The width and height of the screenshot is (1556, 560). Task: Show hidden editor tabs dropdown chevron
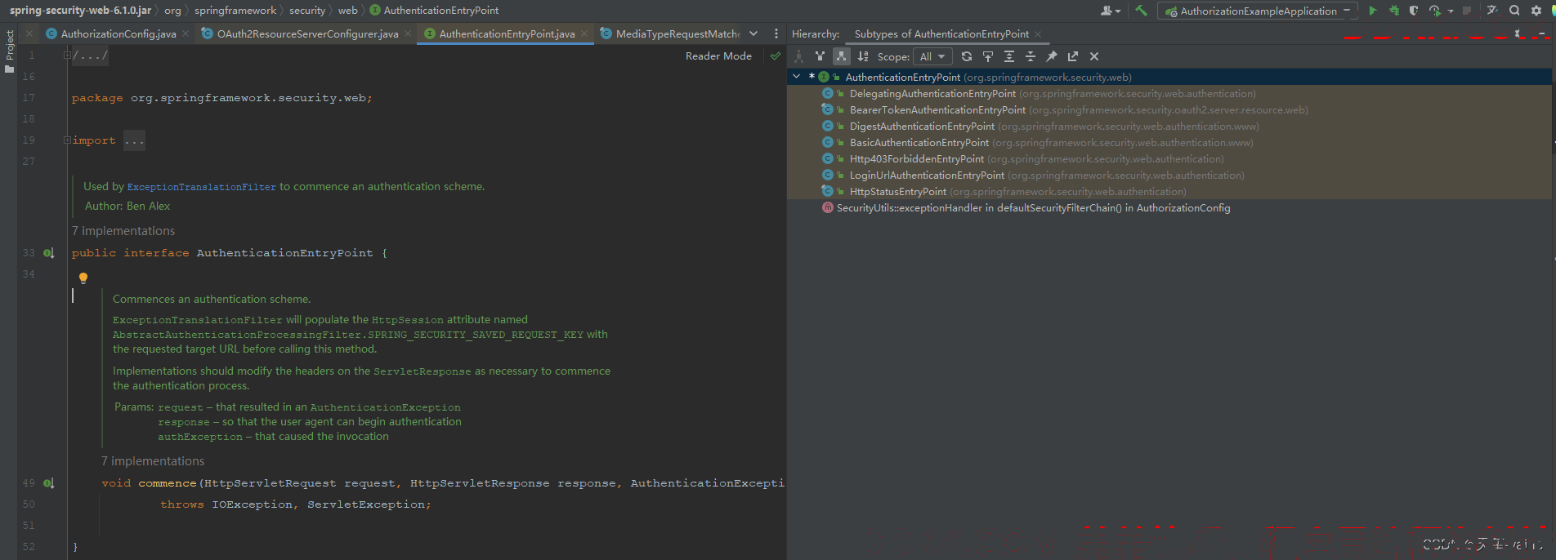click(x=753, y=33)
